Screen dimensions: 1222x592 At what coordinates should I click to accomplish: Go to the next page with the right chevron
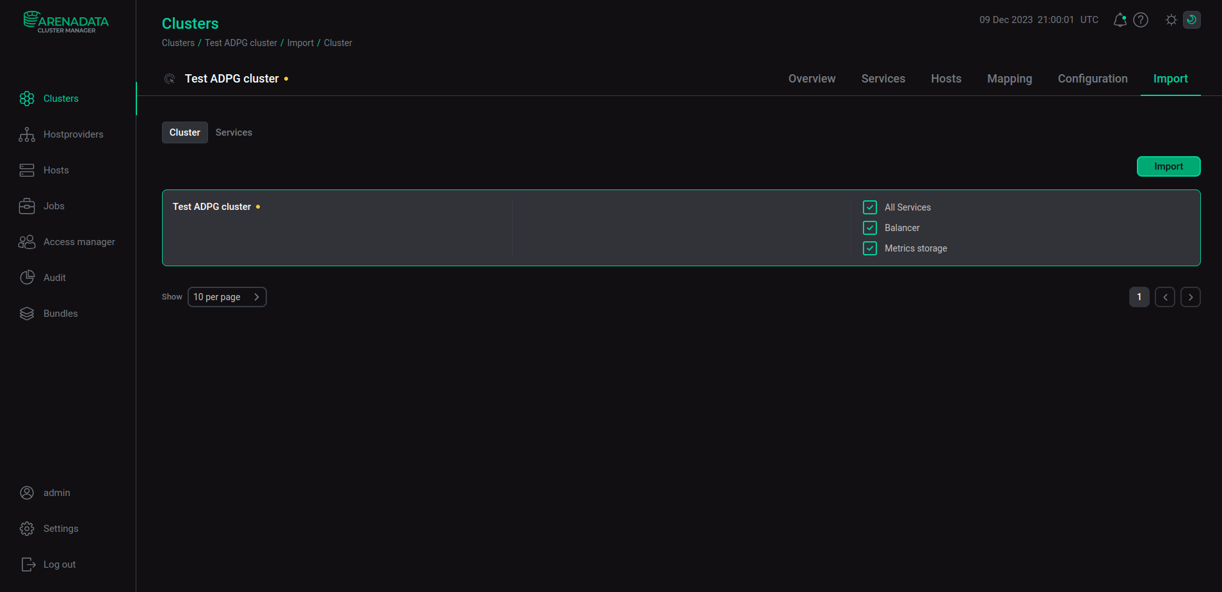[x=1191, y=297]
